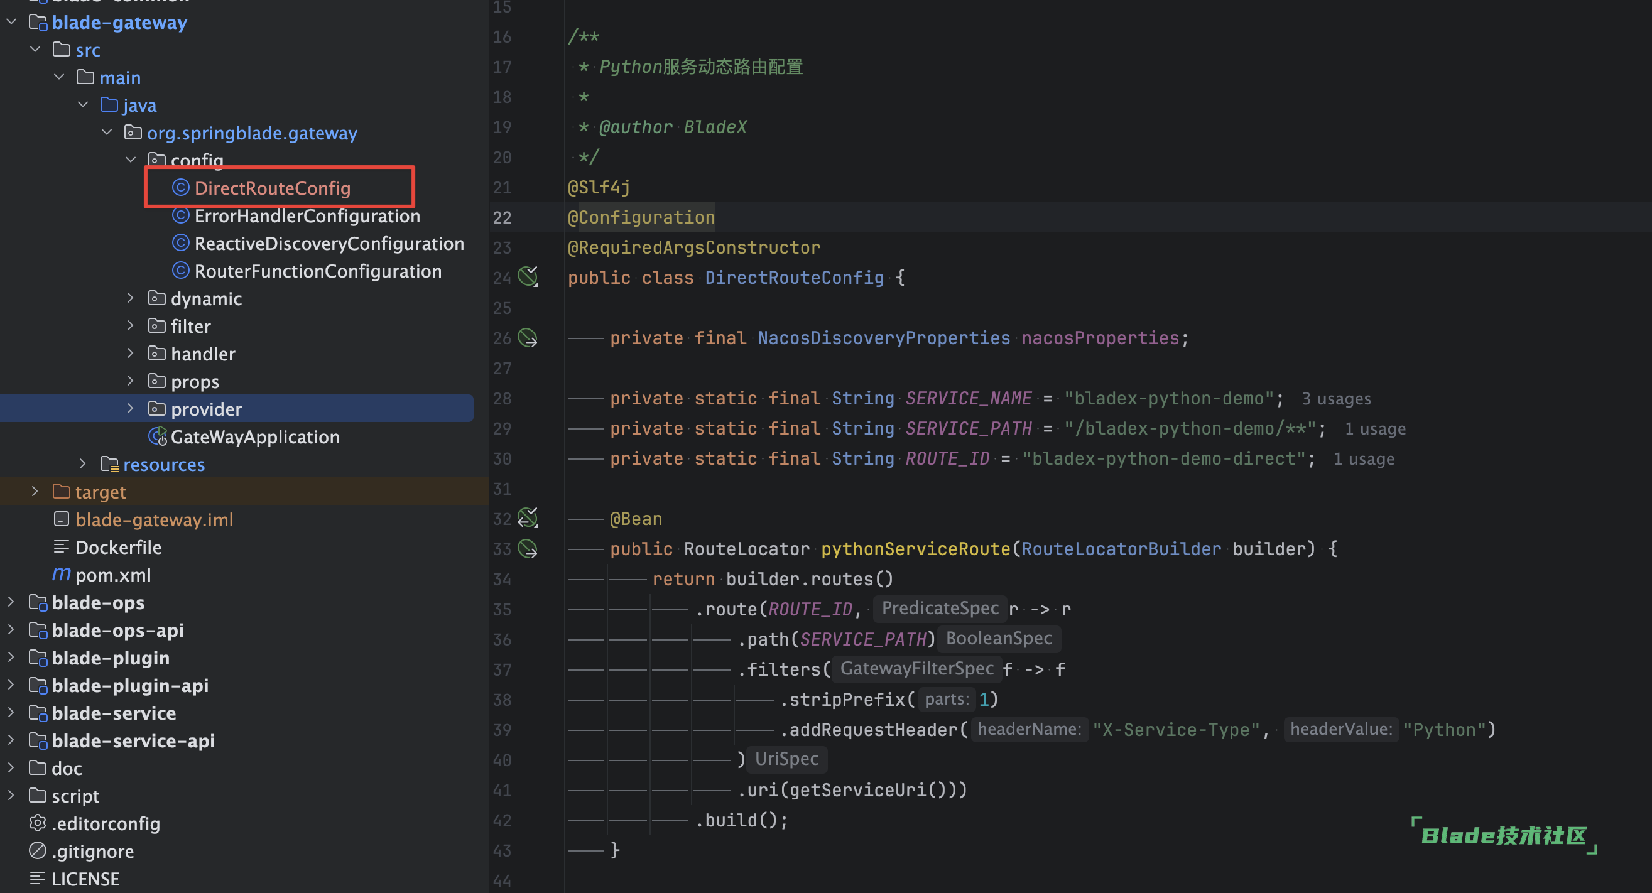Open ErrorHandlerConfiguration in the project tree
The image size is (1652, 893).
(307, 216)
